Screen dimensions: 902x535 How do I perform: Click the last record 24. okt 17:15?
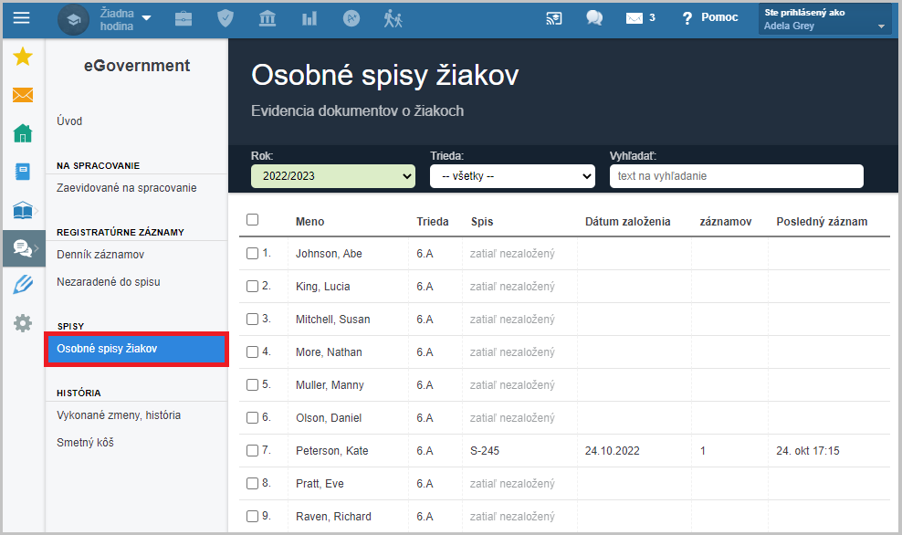click(x=808, y=451)
